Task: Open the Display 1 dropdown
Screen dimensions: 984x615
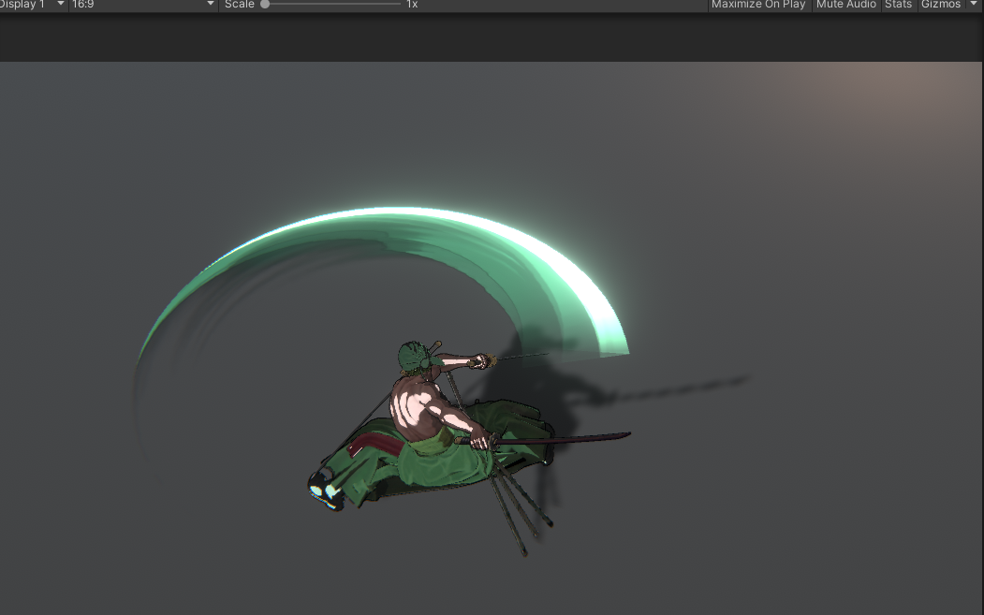Action: pos(33,5)
